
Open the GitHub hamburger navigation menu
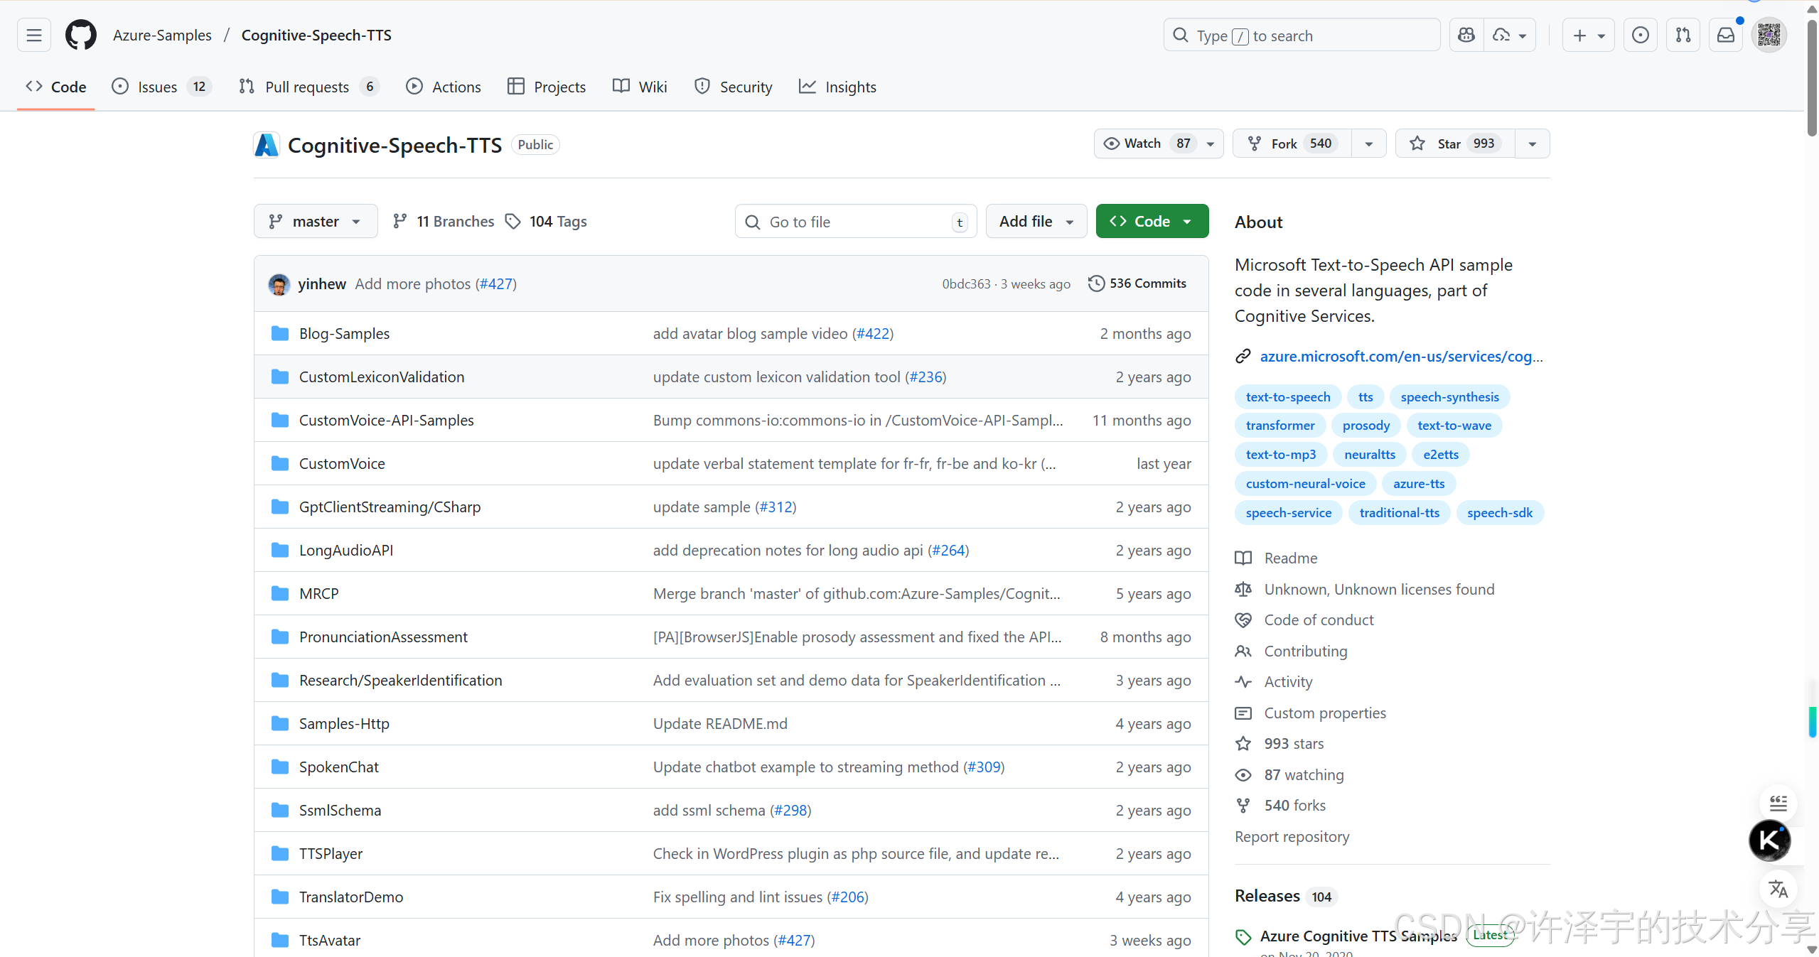pyautogui.click(x=33, y=35)
